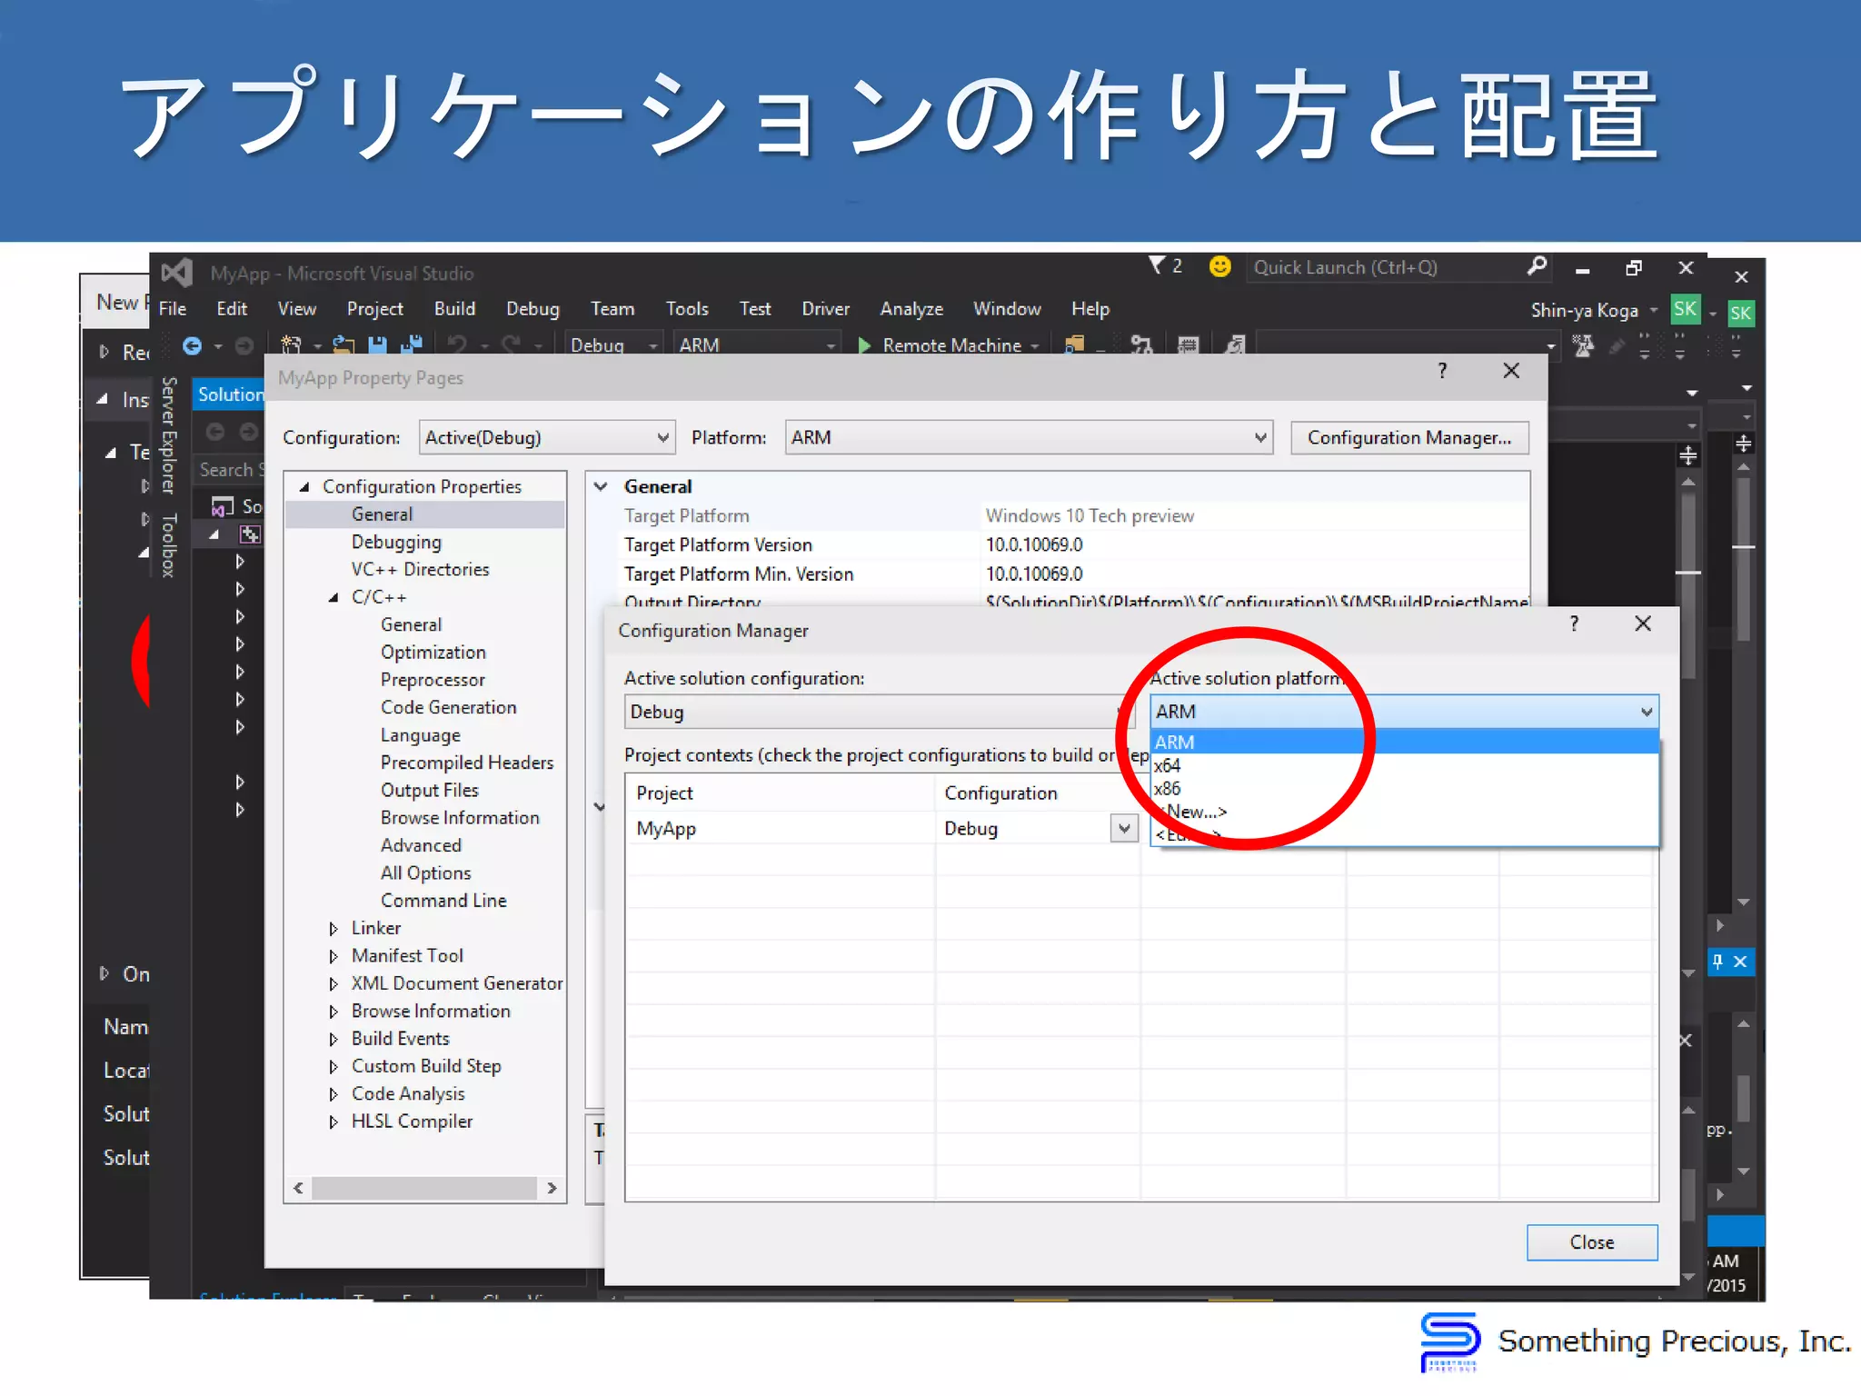Image resolution: width=1861 pixels, height=1396 pixels.
Task: Collapse the General property grid section
Action: tap(601, 486)
